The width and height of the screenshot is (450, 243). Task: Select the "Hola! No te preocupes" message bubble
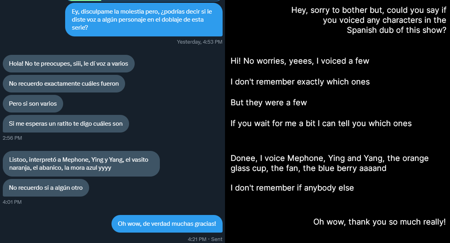coord(68,64)
